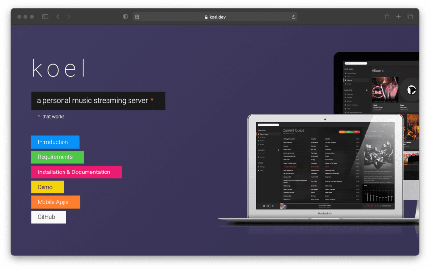Click the Albums screen on the monitor image
Screen dimensions: 430x269
point(381,87)
